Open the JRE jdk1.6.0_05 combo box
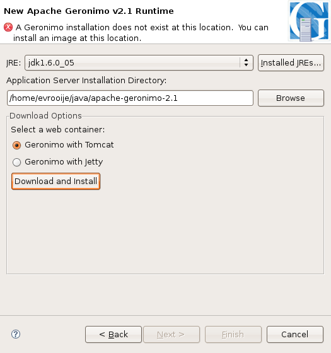The height and width of the screenshot is (353, 331). (x=139, y=62)
